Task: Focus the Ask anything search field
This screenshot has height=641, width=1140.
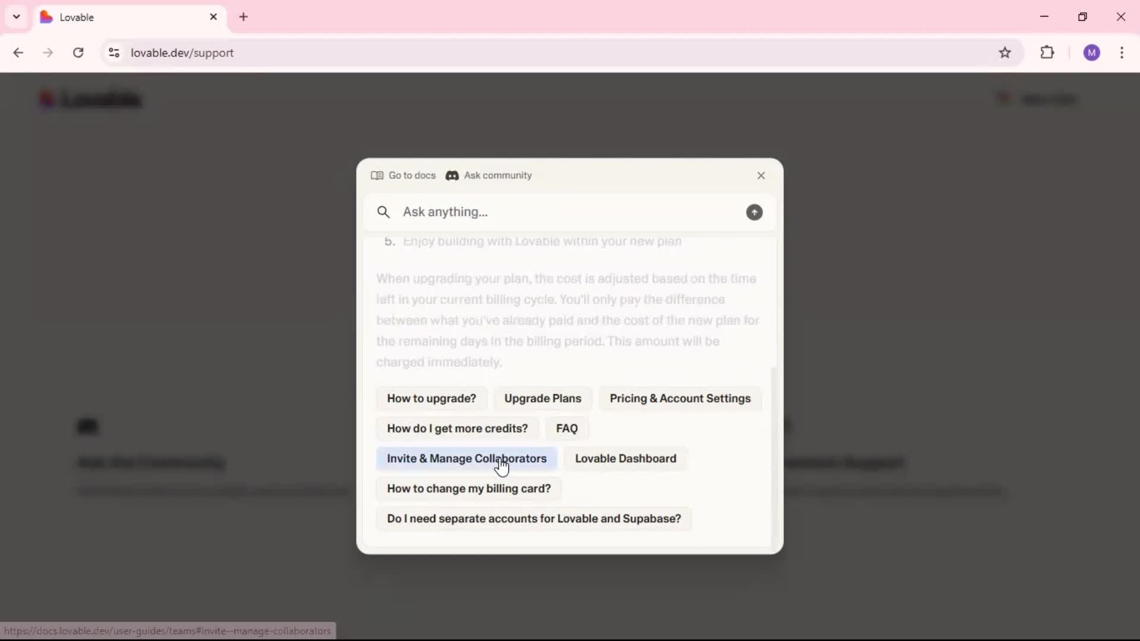Action: click(x=570, y=212)
